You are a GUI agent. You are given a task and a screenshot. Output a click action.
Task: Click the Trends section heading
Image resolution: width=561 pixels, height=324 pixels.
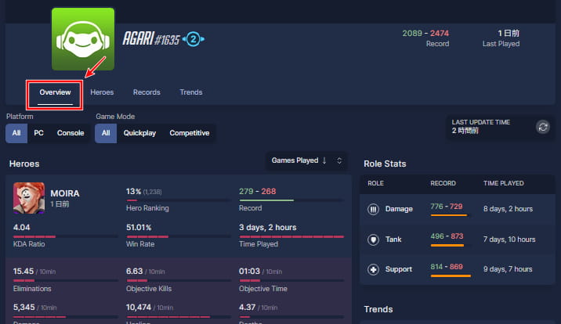coord(378,309)
